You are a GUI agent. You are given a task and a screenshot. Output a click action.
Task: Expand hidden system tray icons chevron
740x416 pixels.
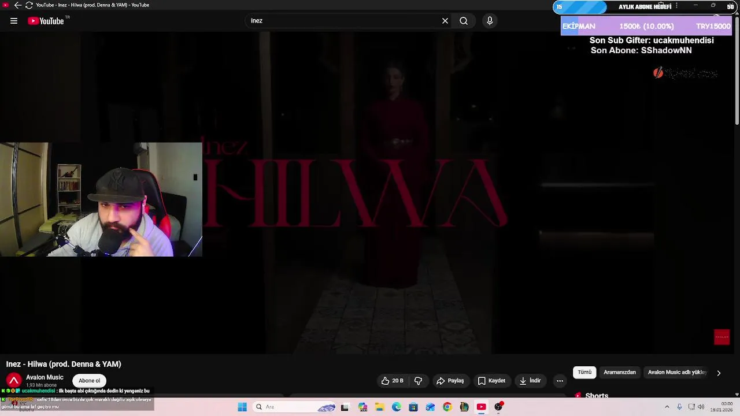(667, 407)
